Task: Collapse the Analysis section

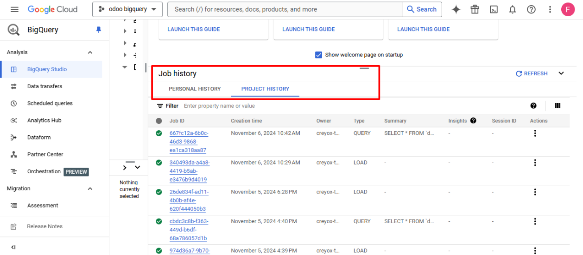Action: [x=90, y=52]
